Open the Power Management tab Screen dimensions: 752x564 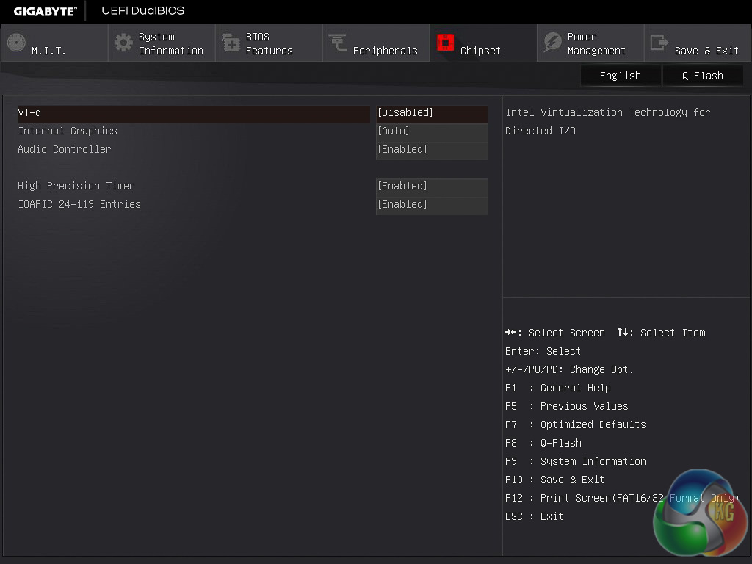590,43
